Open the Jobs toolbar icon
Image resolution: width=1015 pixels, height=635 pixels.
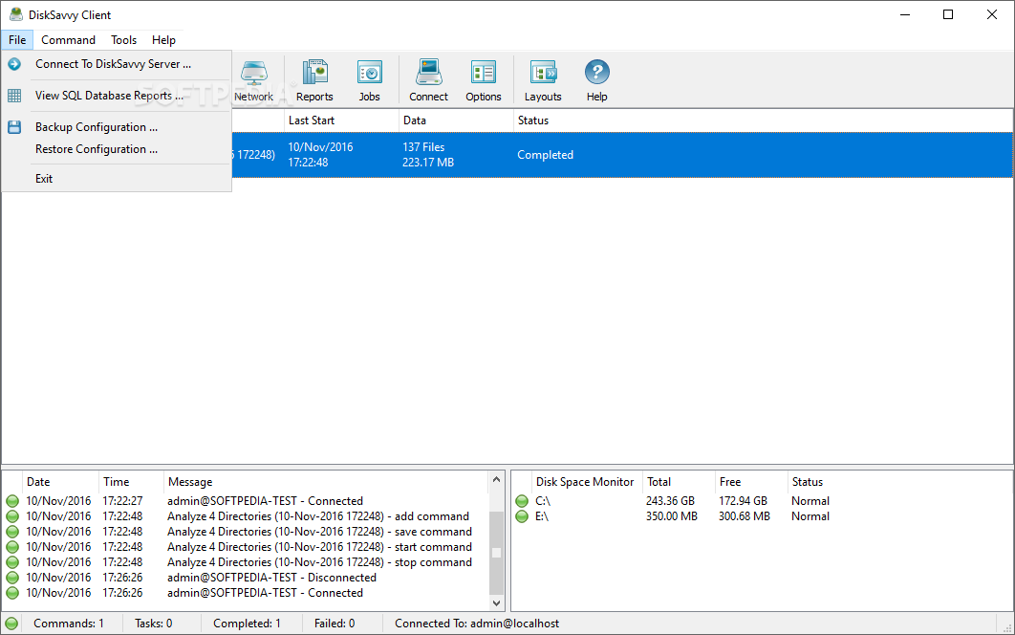[370, 80]
